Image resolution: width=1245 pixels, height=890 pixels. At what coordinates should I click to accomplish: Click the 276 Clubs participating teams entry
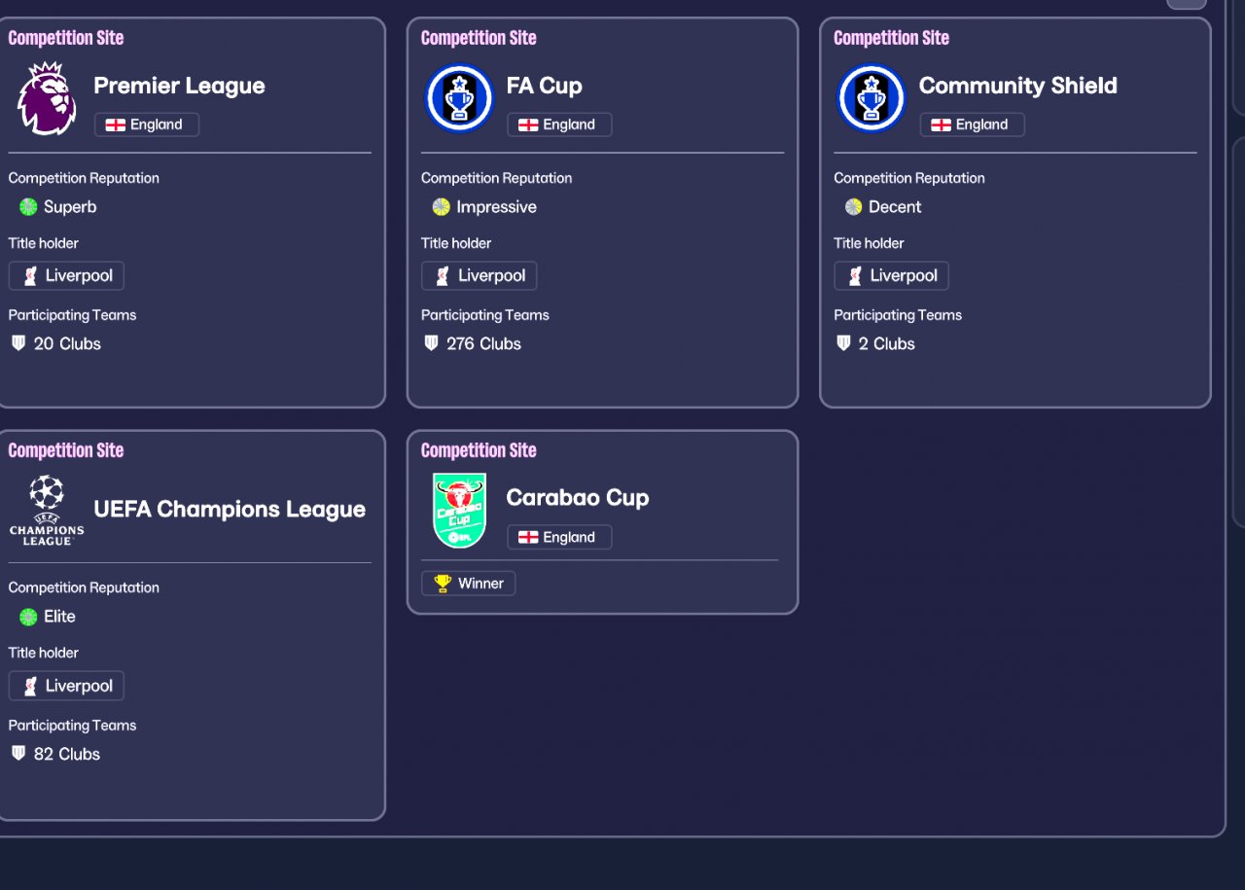coord(474,344)
